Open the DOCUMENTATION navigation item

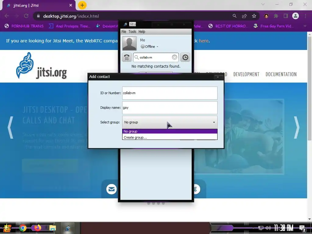point(281,74)
